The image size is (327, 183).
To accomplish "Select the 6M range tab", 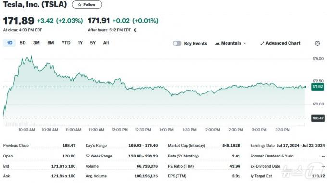I will pyautogui.click(x=50, y=43).
